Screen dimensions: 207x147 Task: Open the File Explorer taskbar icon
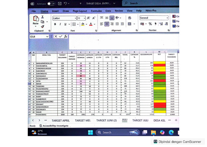click(153, 132)
